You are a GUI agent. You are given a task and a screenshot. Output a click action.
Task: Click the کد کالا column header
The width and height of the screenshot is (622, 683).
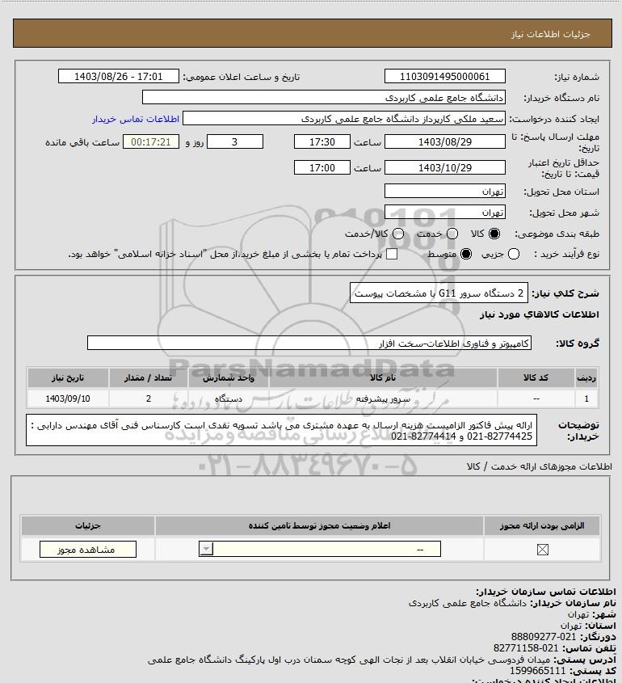(x=536, y=377)
